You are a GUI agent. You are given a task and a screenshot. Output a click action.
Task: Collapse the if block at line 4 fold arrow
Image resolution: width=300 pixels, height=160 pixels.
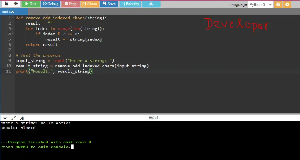point(13,34)
